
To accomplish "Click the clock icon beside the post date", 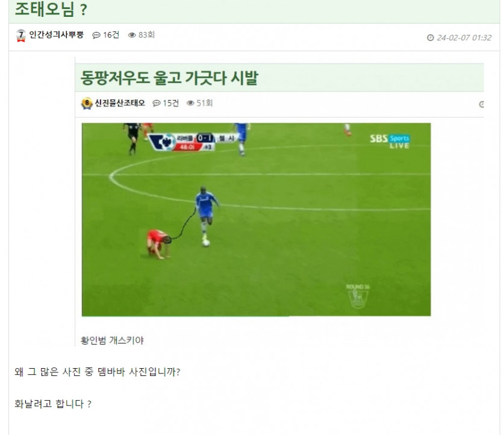I will click(x=430, y=38).
